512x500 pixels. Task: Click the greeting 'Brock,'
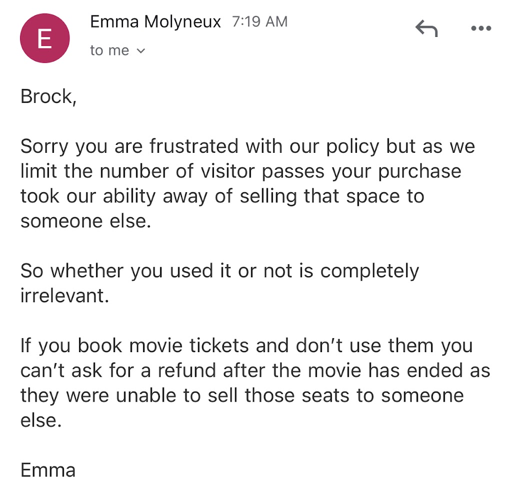[48, 96]
